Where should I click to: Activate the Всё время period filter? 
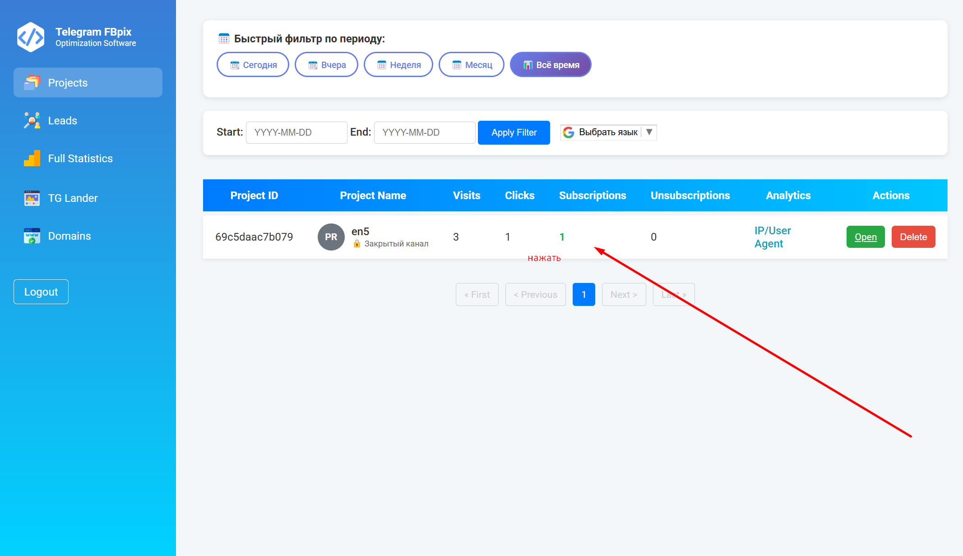551,65
